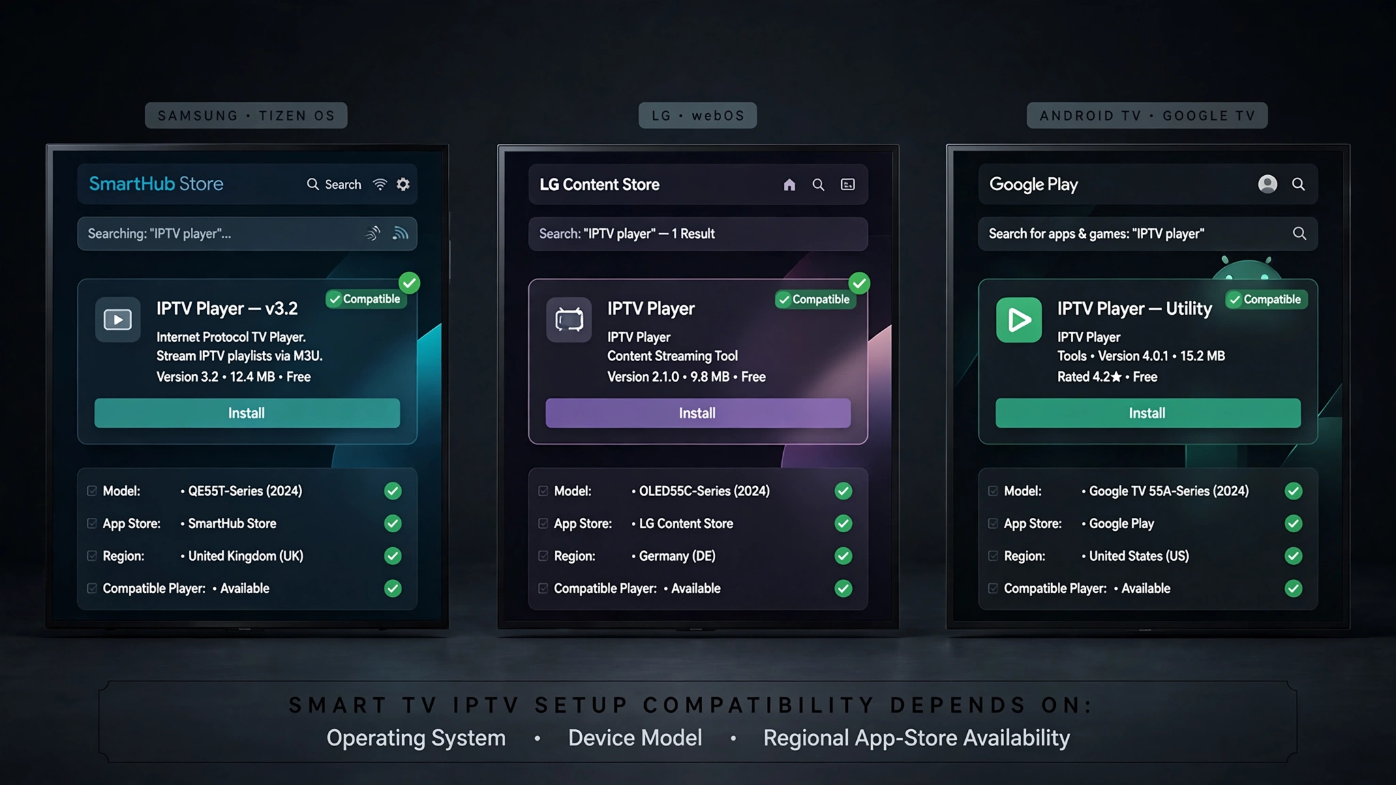This screenshot has width=1396, height=785.
Task: Open the Wi-Fi icon in SmartHub Store header
Action: click(x=380, y=184)
